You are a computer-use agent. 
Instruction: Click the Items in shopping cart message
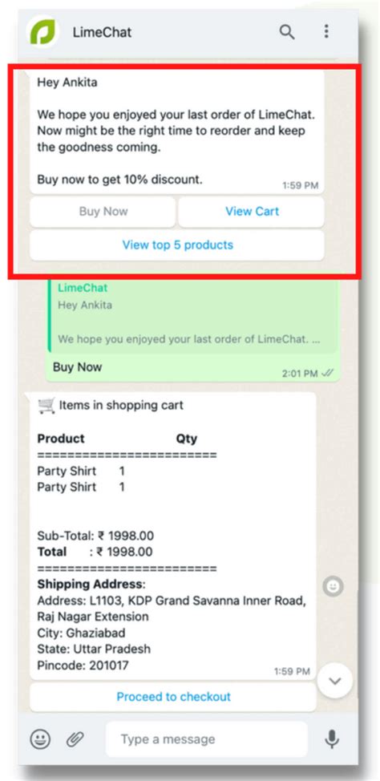(x=173, y=536)
